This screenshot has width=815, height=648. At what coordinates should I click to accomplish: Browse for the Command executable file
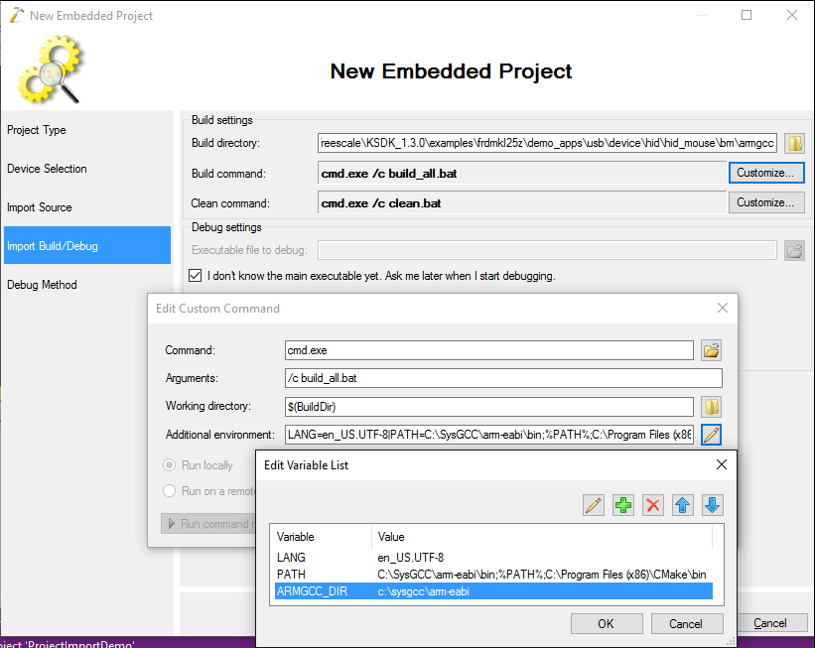(x=711, y=350)
